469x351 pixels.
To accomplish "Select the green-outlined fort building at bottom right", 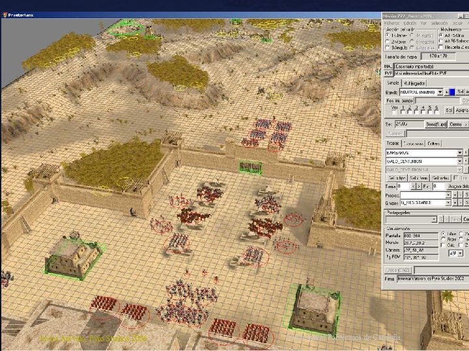I will click(x=313, y=311).
